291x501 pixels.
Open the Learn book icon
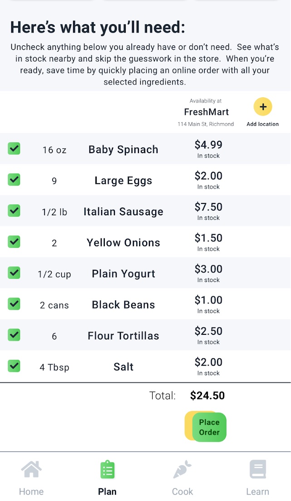click(x=258, y=469)
